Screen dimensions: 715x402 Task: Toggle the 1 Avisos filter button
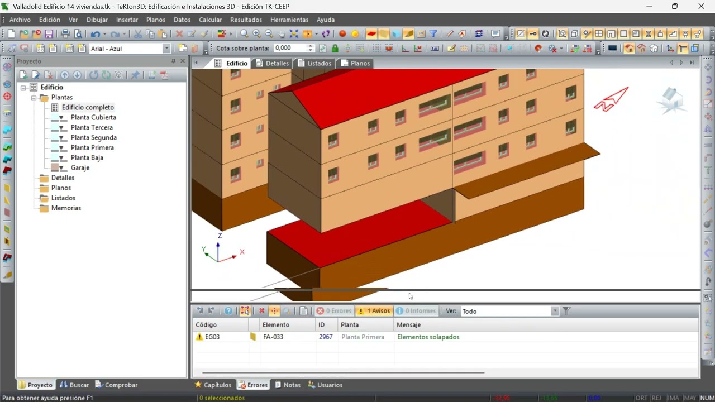click(374, 311)
